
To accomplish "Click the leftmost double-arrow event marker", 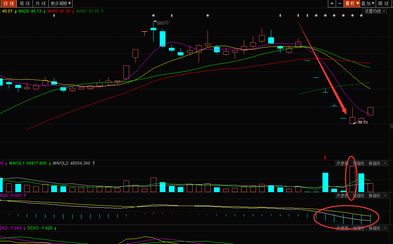I will pos(54,16).
